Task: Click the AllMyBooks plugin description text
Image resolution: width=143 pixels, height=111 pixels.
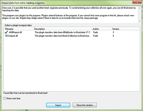Action: (x=62, y=32)
